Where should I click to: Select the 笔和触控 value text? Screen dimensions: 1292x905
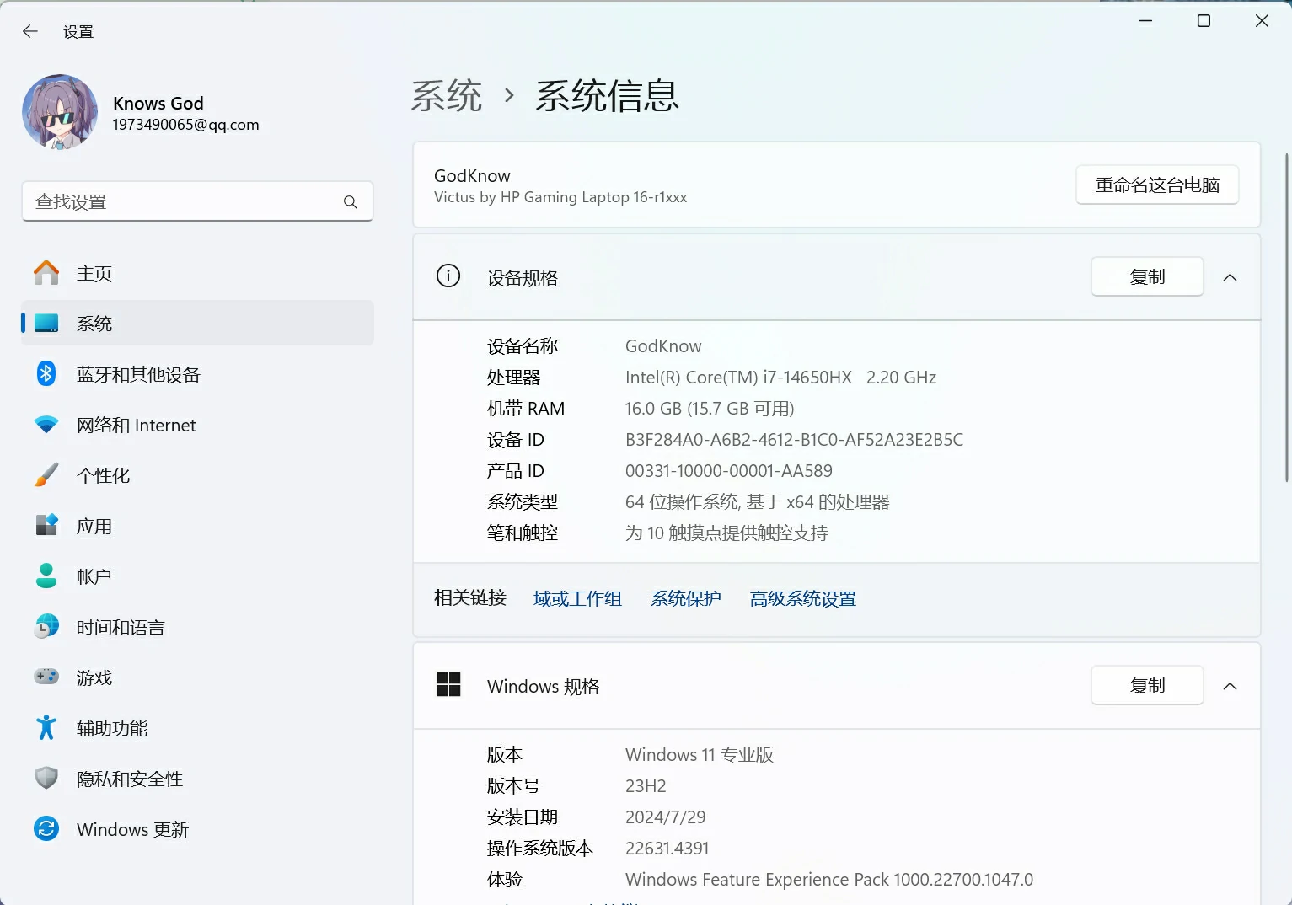click(726, 533)
